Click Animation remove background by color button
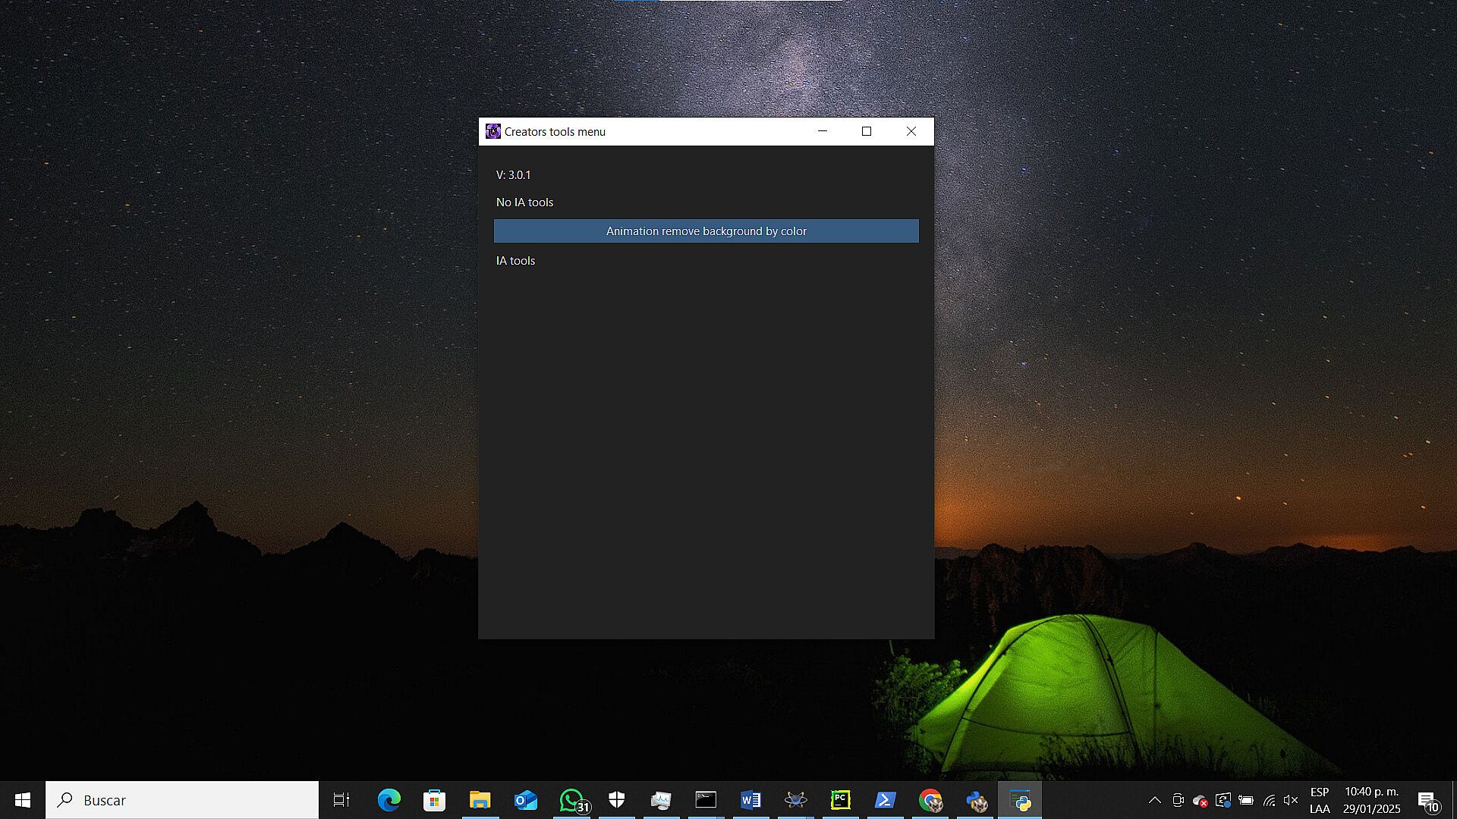 tap(706, 231)
